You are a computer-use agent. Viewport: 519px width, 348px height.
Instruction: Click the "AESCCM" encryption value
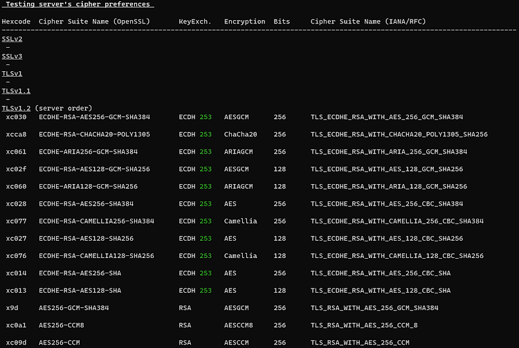[237, 342]
